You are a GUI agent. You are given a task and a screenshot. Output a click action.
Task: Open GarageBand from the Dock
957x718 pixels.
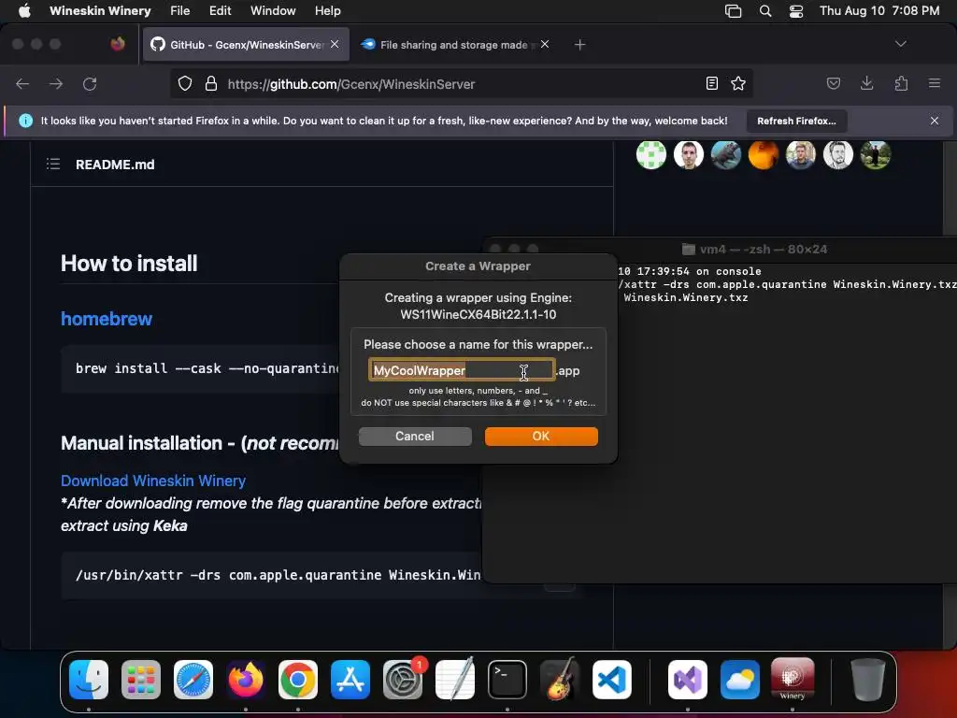560,679
